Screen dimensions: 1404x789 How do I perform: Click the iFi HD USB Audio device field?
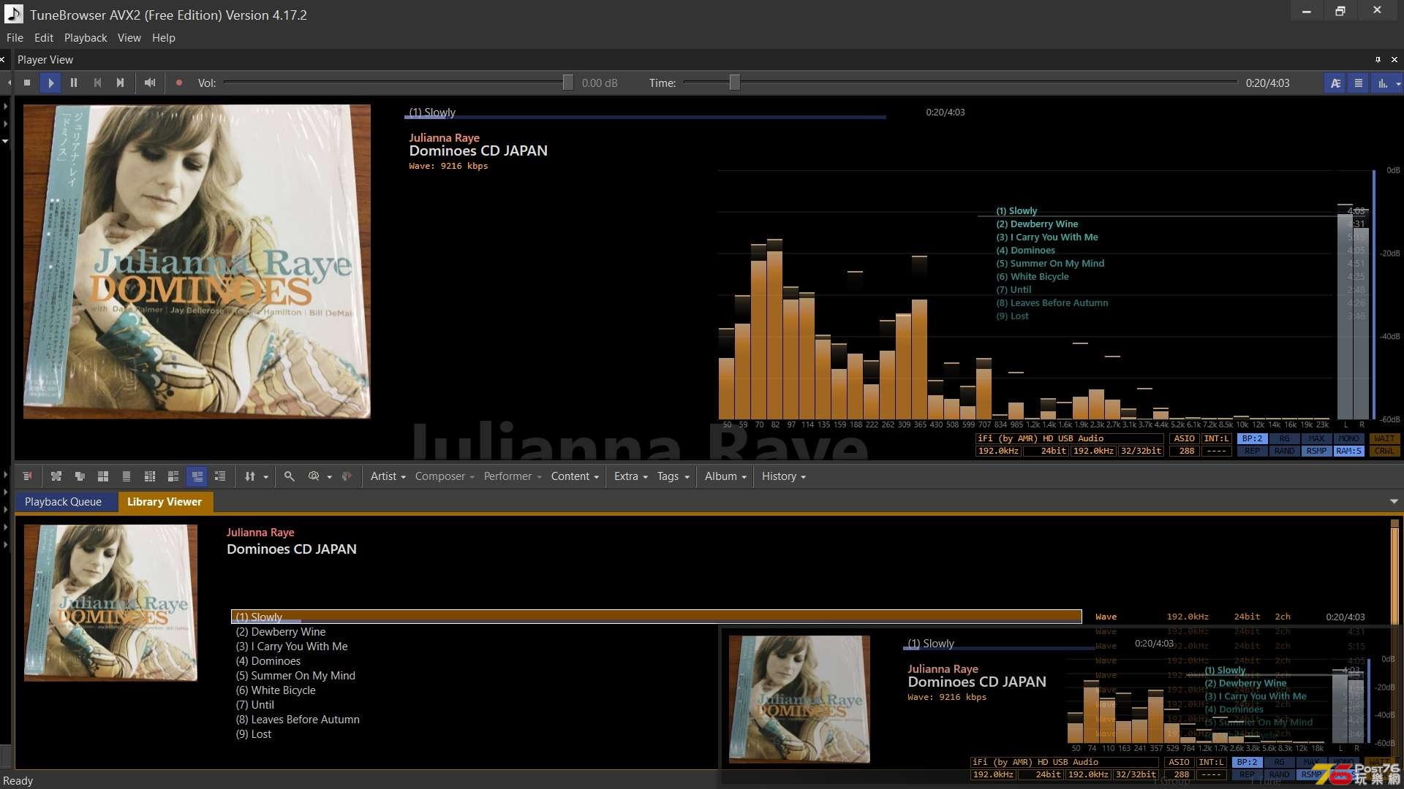(x=1069, y=439)
